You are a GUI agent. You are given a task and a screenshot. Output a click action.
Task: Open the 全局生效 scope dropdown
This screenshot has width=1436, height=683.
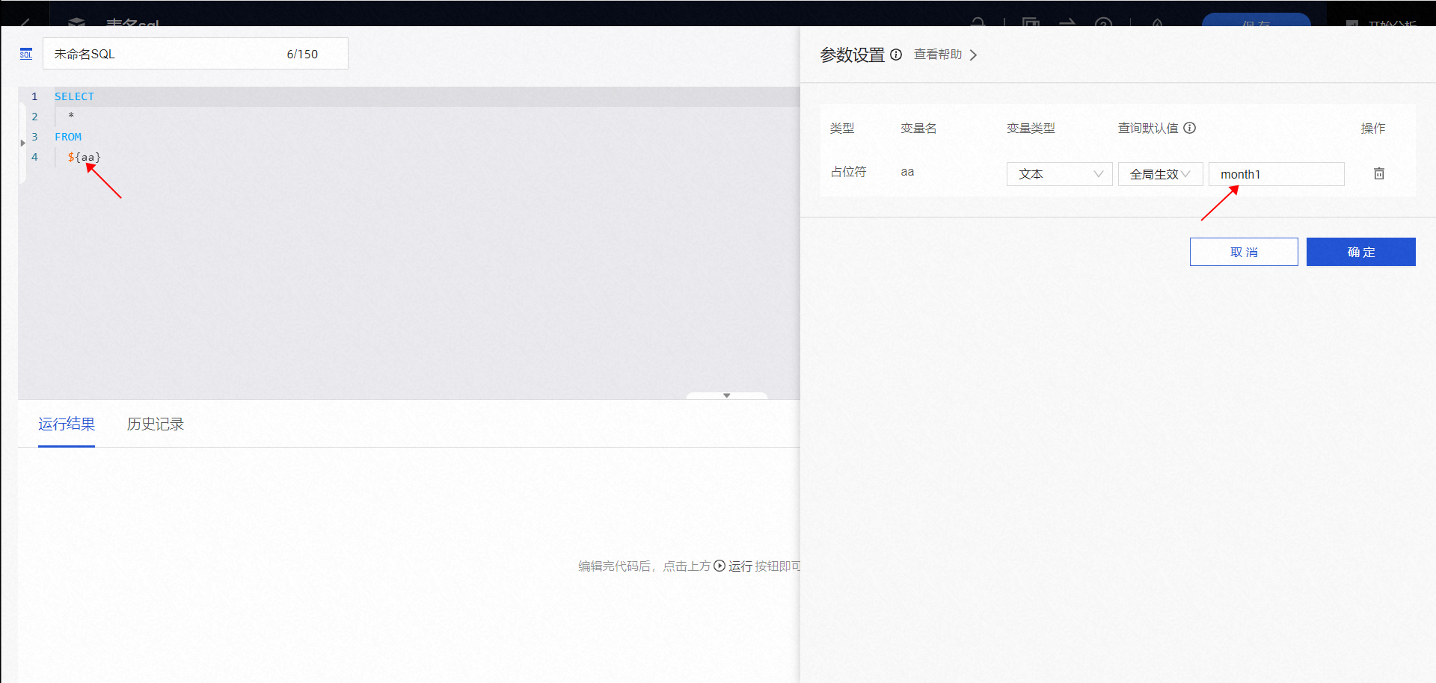[1159, 174]
